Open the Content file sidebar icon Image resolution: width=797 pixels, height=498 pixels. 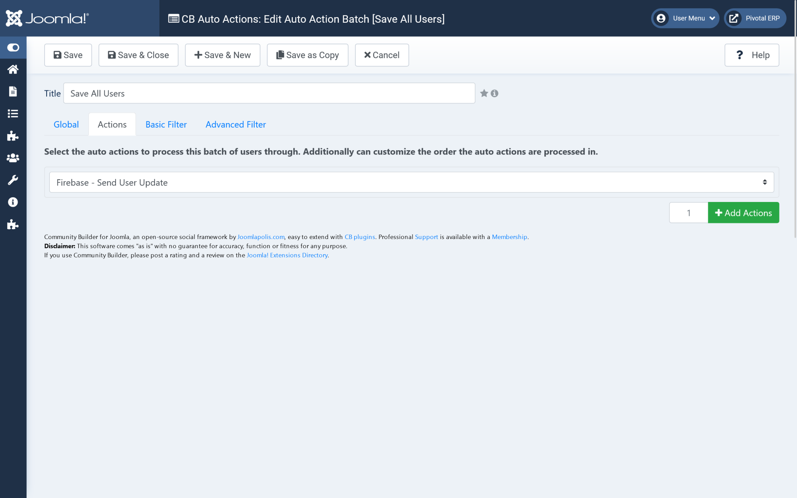click(13, 91)
